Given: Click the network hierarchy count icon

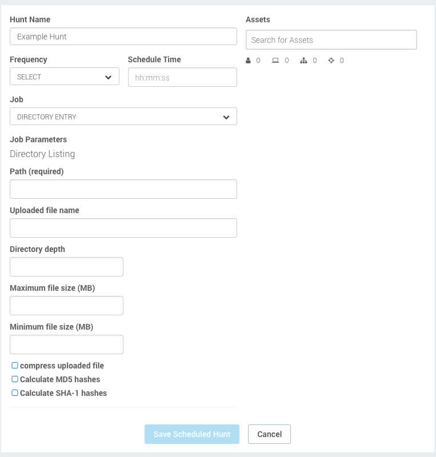Looking at the screenshot, I should (303, 61).
